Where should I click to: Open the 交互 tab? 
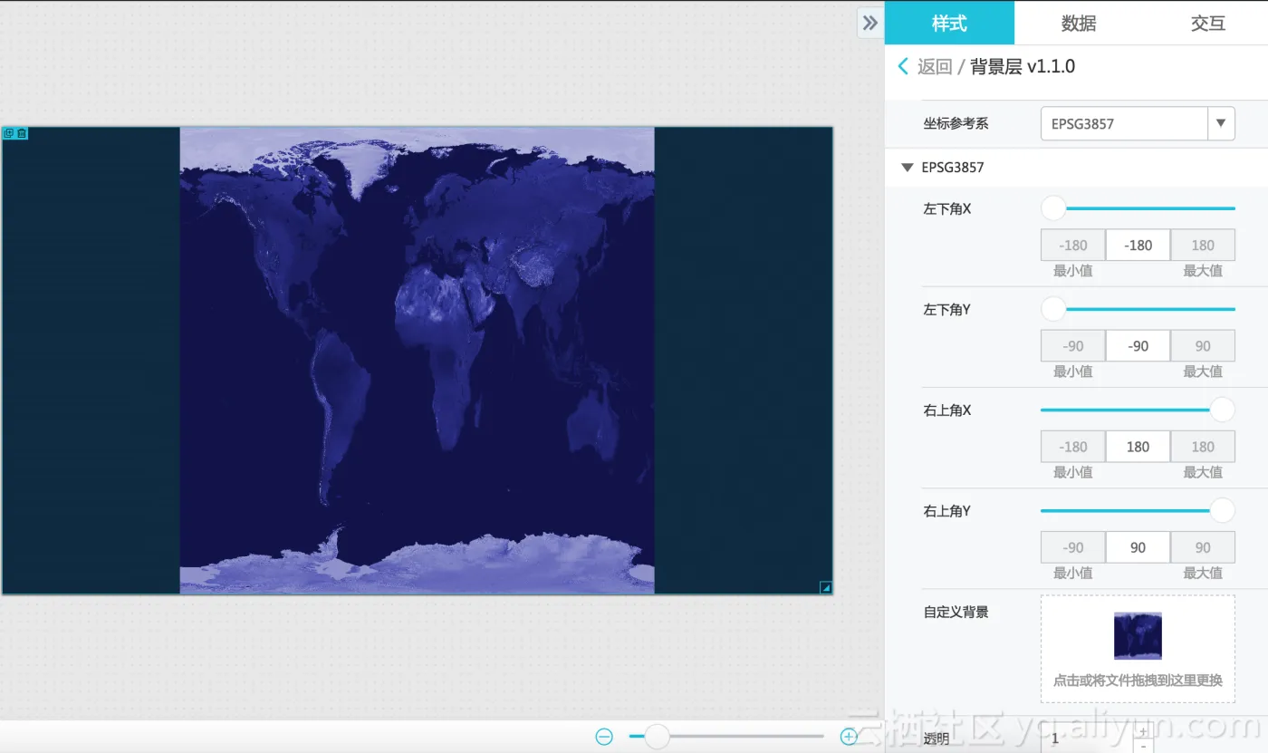(x=1207, y=23)
